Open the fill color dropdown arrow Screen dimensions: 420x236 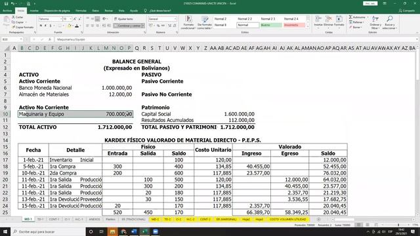coord(73,26)
